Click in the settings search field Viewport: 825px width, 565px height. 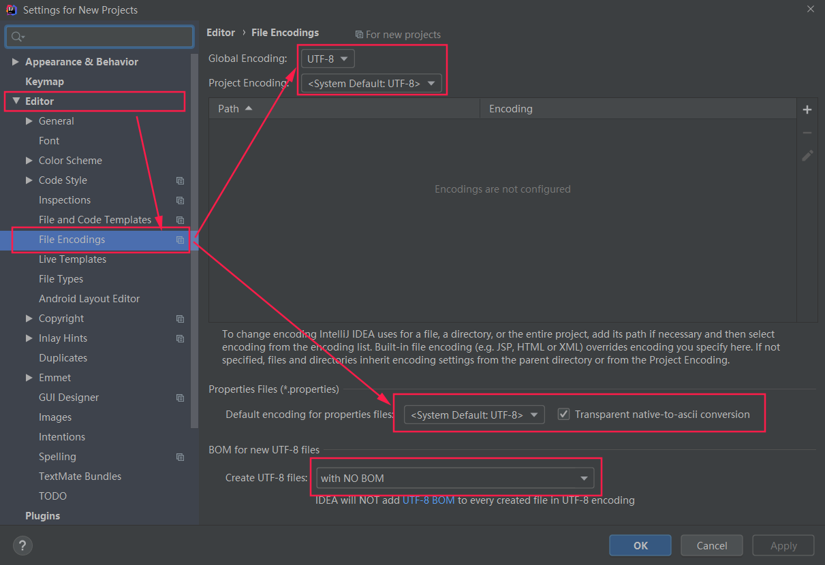(99, 37)
